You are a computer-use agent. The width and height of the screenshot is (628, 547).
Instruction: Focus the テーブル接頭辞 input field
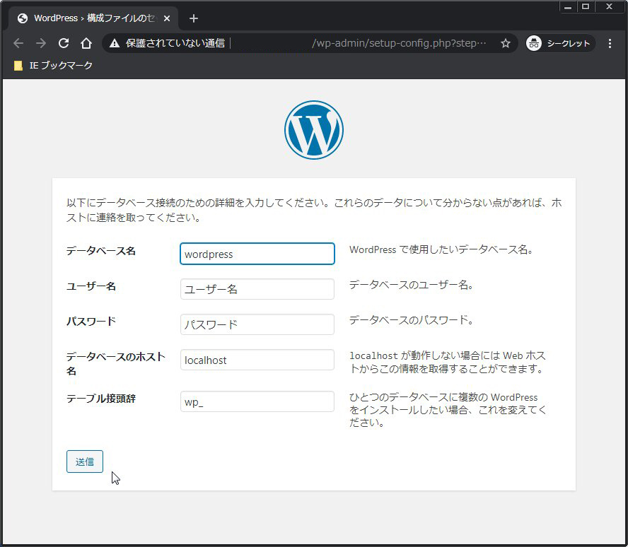point(257,401)
